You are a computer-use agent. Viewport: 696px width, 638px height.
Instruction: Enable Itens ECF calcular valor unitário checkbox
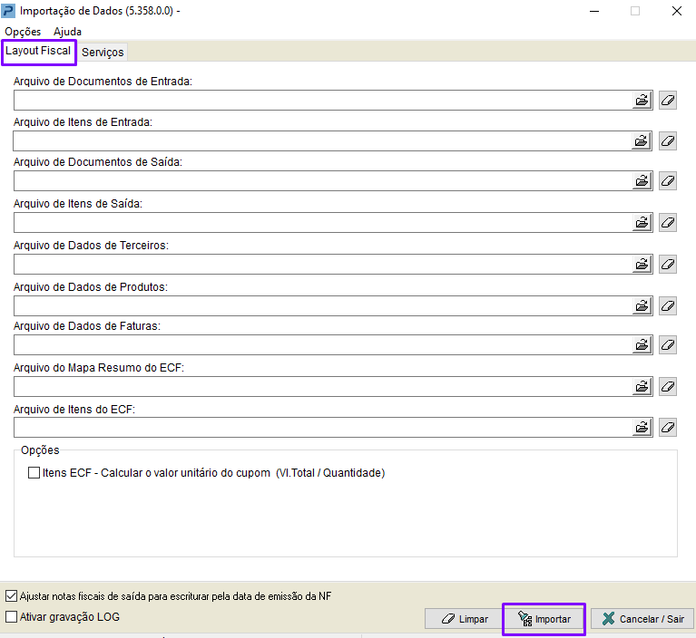tap(34, 473)
